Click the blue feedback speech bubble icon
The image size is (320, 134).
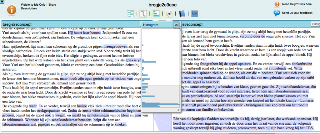(277, 13)
